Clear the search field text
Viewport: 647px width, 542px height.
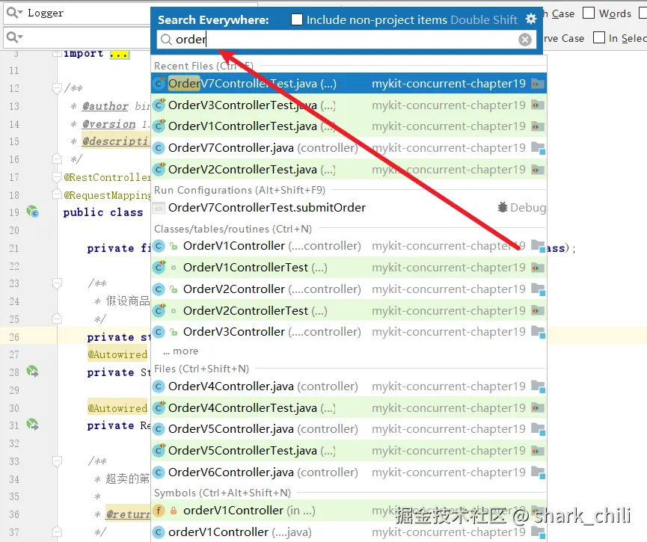click(x=525, y=40)
